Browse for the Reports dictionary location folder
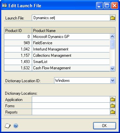120x133 pixels. pyautogui.click(x=113, y=112)
